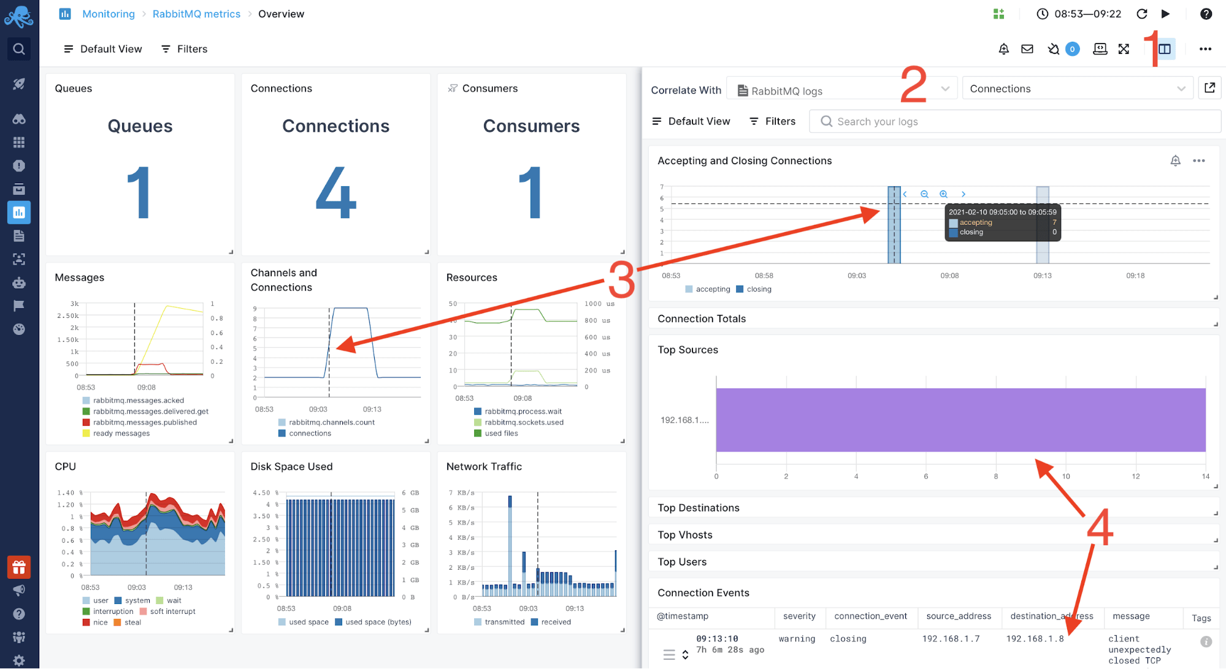1226x669 pixels.
Task: Toggle the accepting series in the chart legend
Action: [708, 289]
